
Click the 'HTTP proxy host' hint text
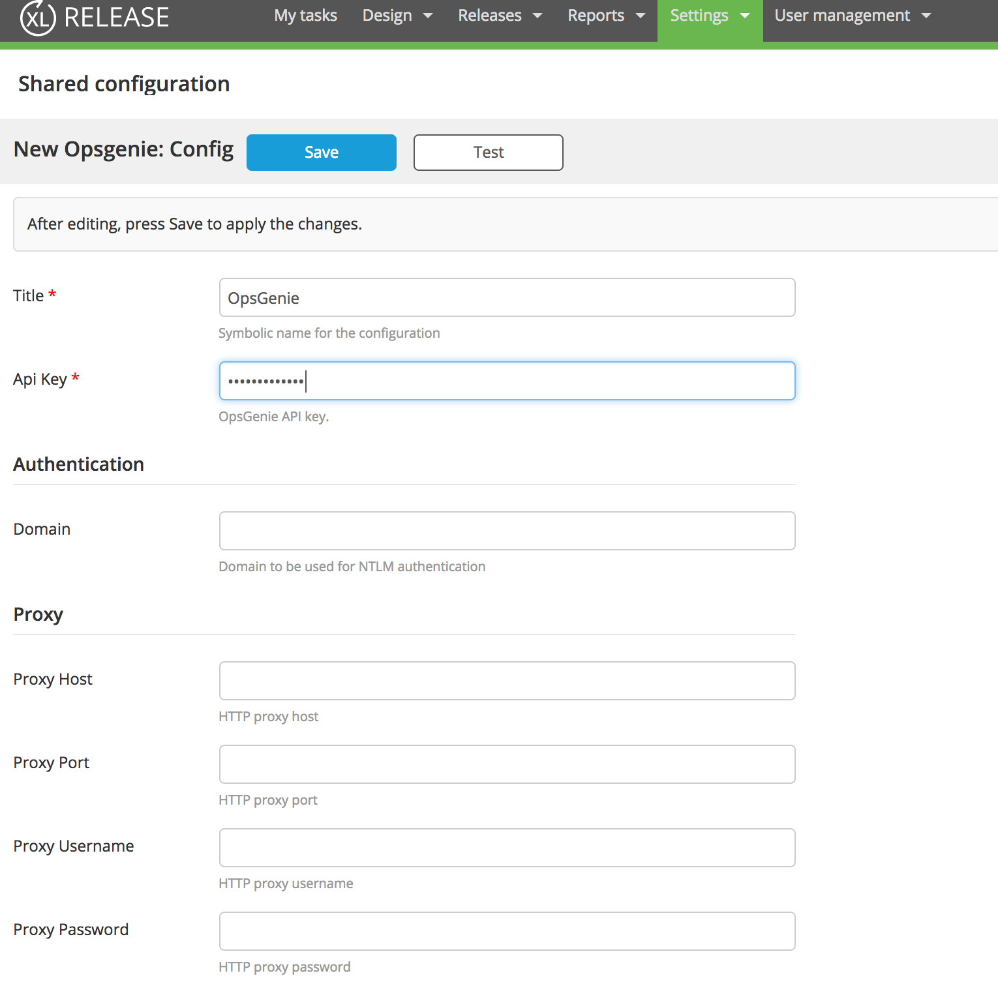(x=269, y=717)
